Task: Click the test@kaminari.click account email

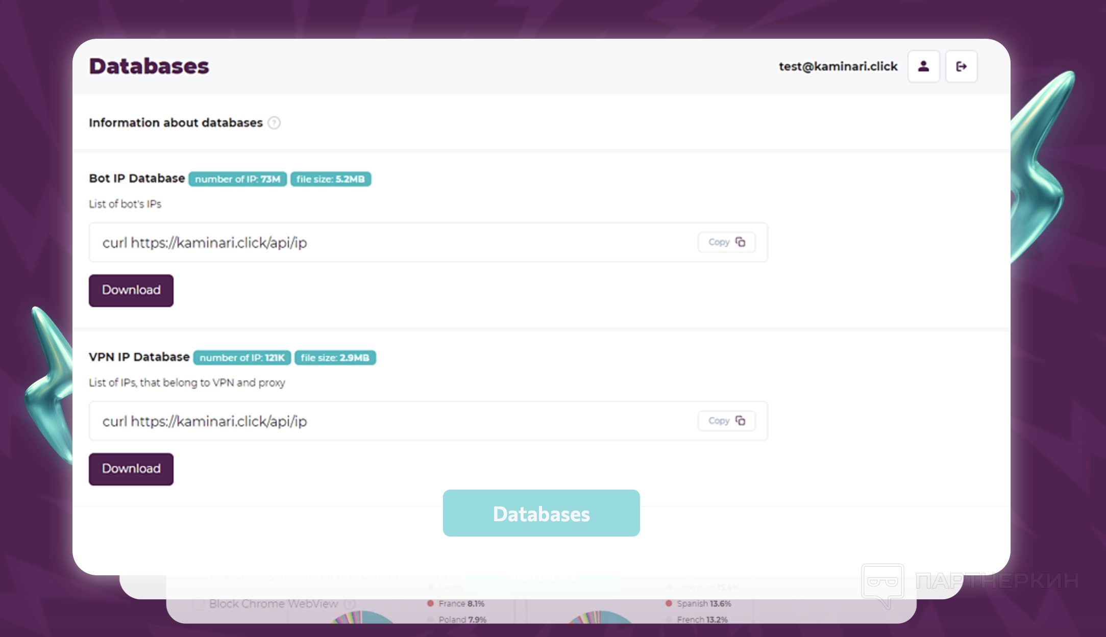Action: [838, 66]
